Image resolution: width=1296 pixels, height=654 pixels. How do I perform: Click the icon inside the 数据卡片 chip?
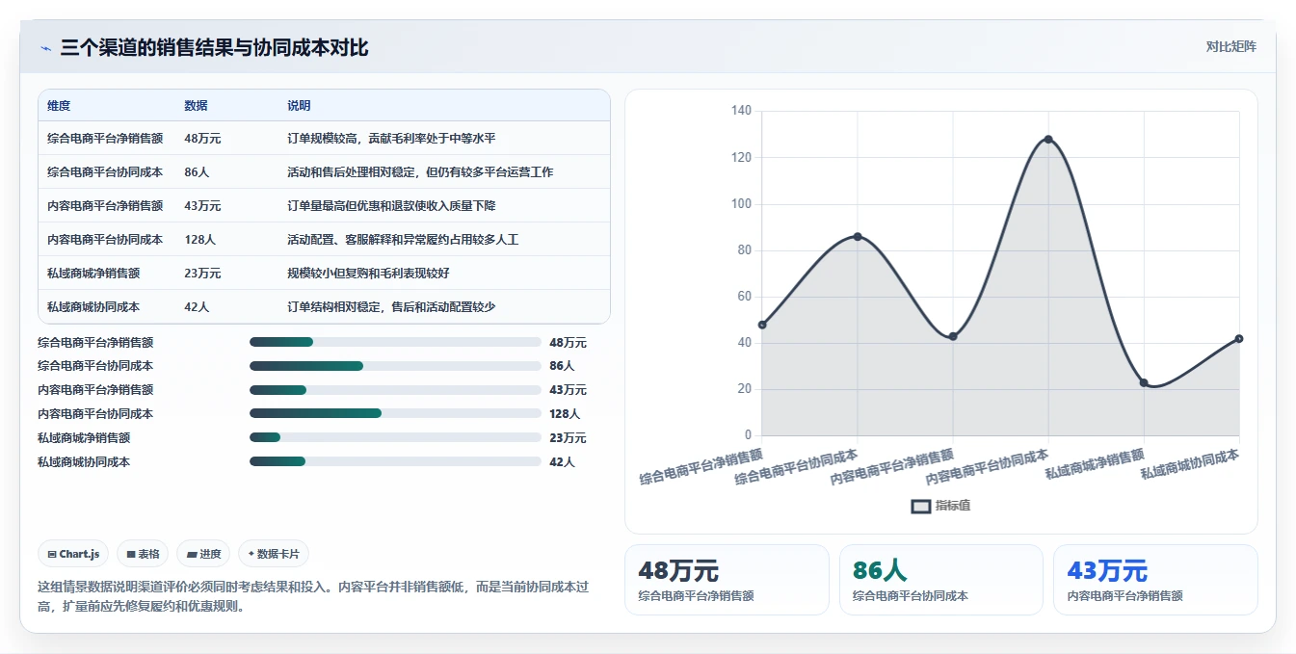tap(251, 554)
